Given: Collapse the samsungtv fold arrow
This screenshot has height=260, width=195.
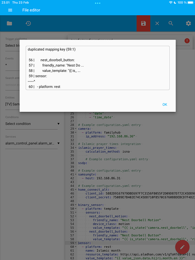Looking at the screenshot, I should click(x=76, y=174).
